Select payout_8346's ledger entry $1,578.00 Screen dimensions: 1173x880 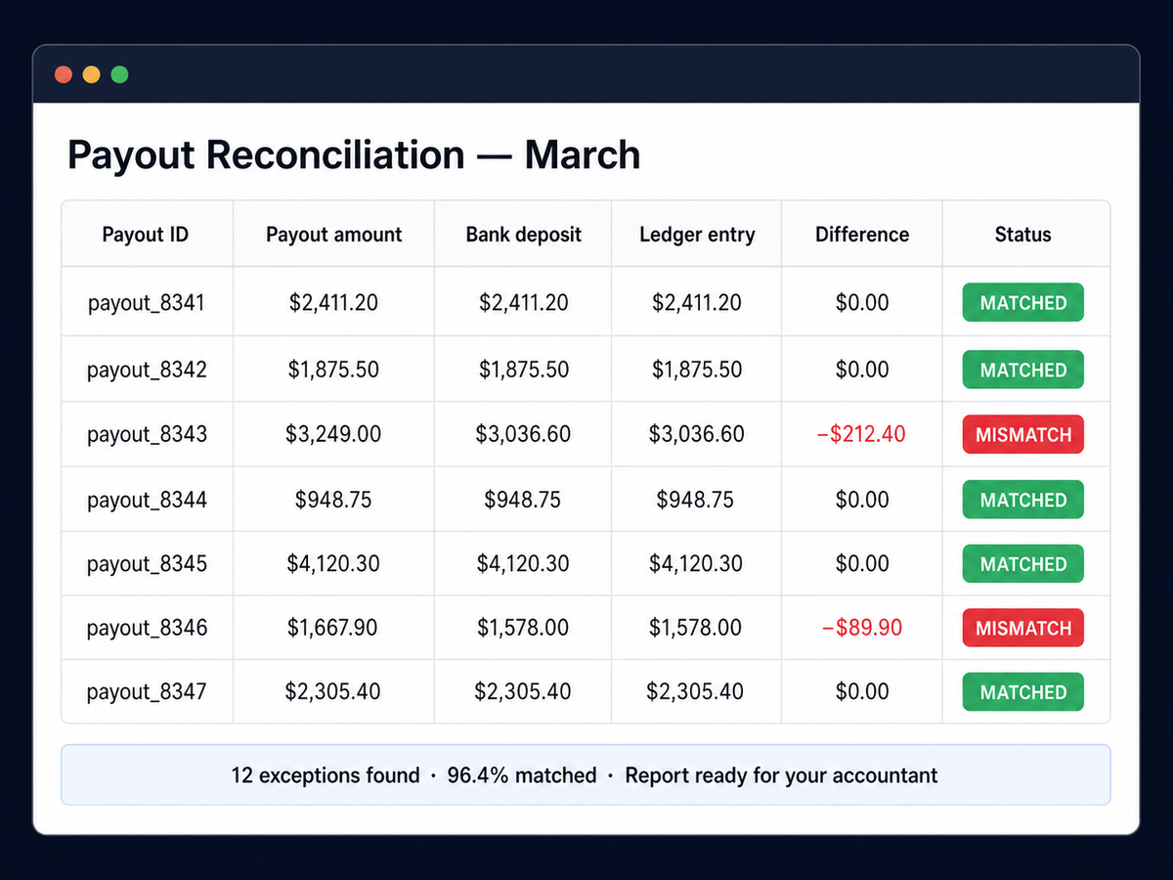click(x=697, y=628)
